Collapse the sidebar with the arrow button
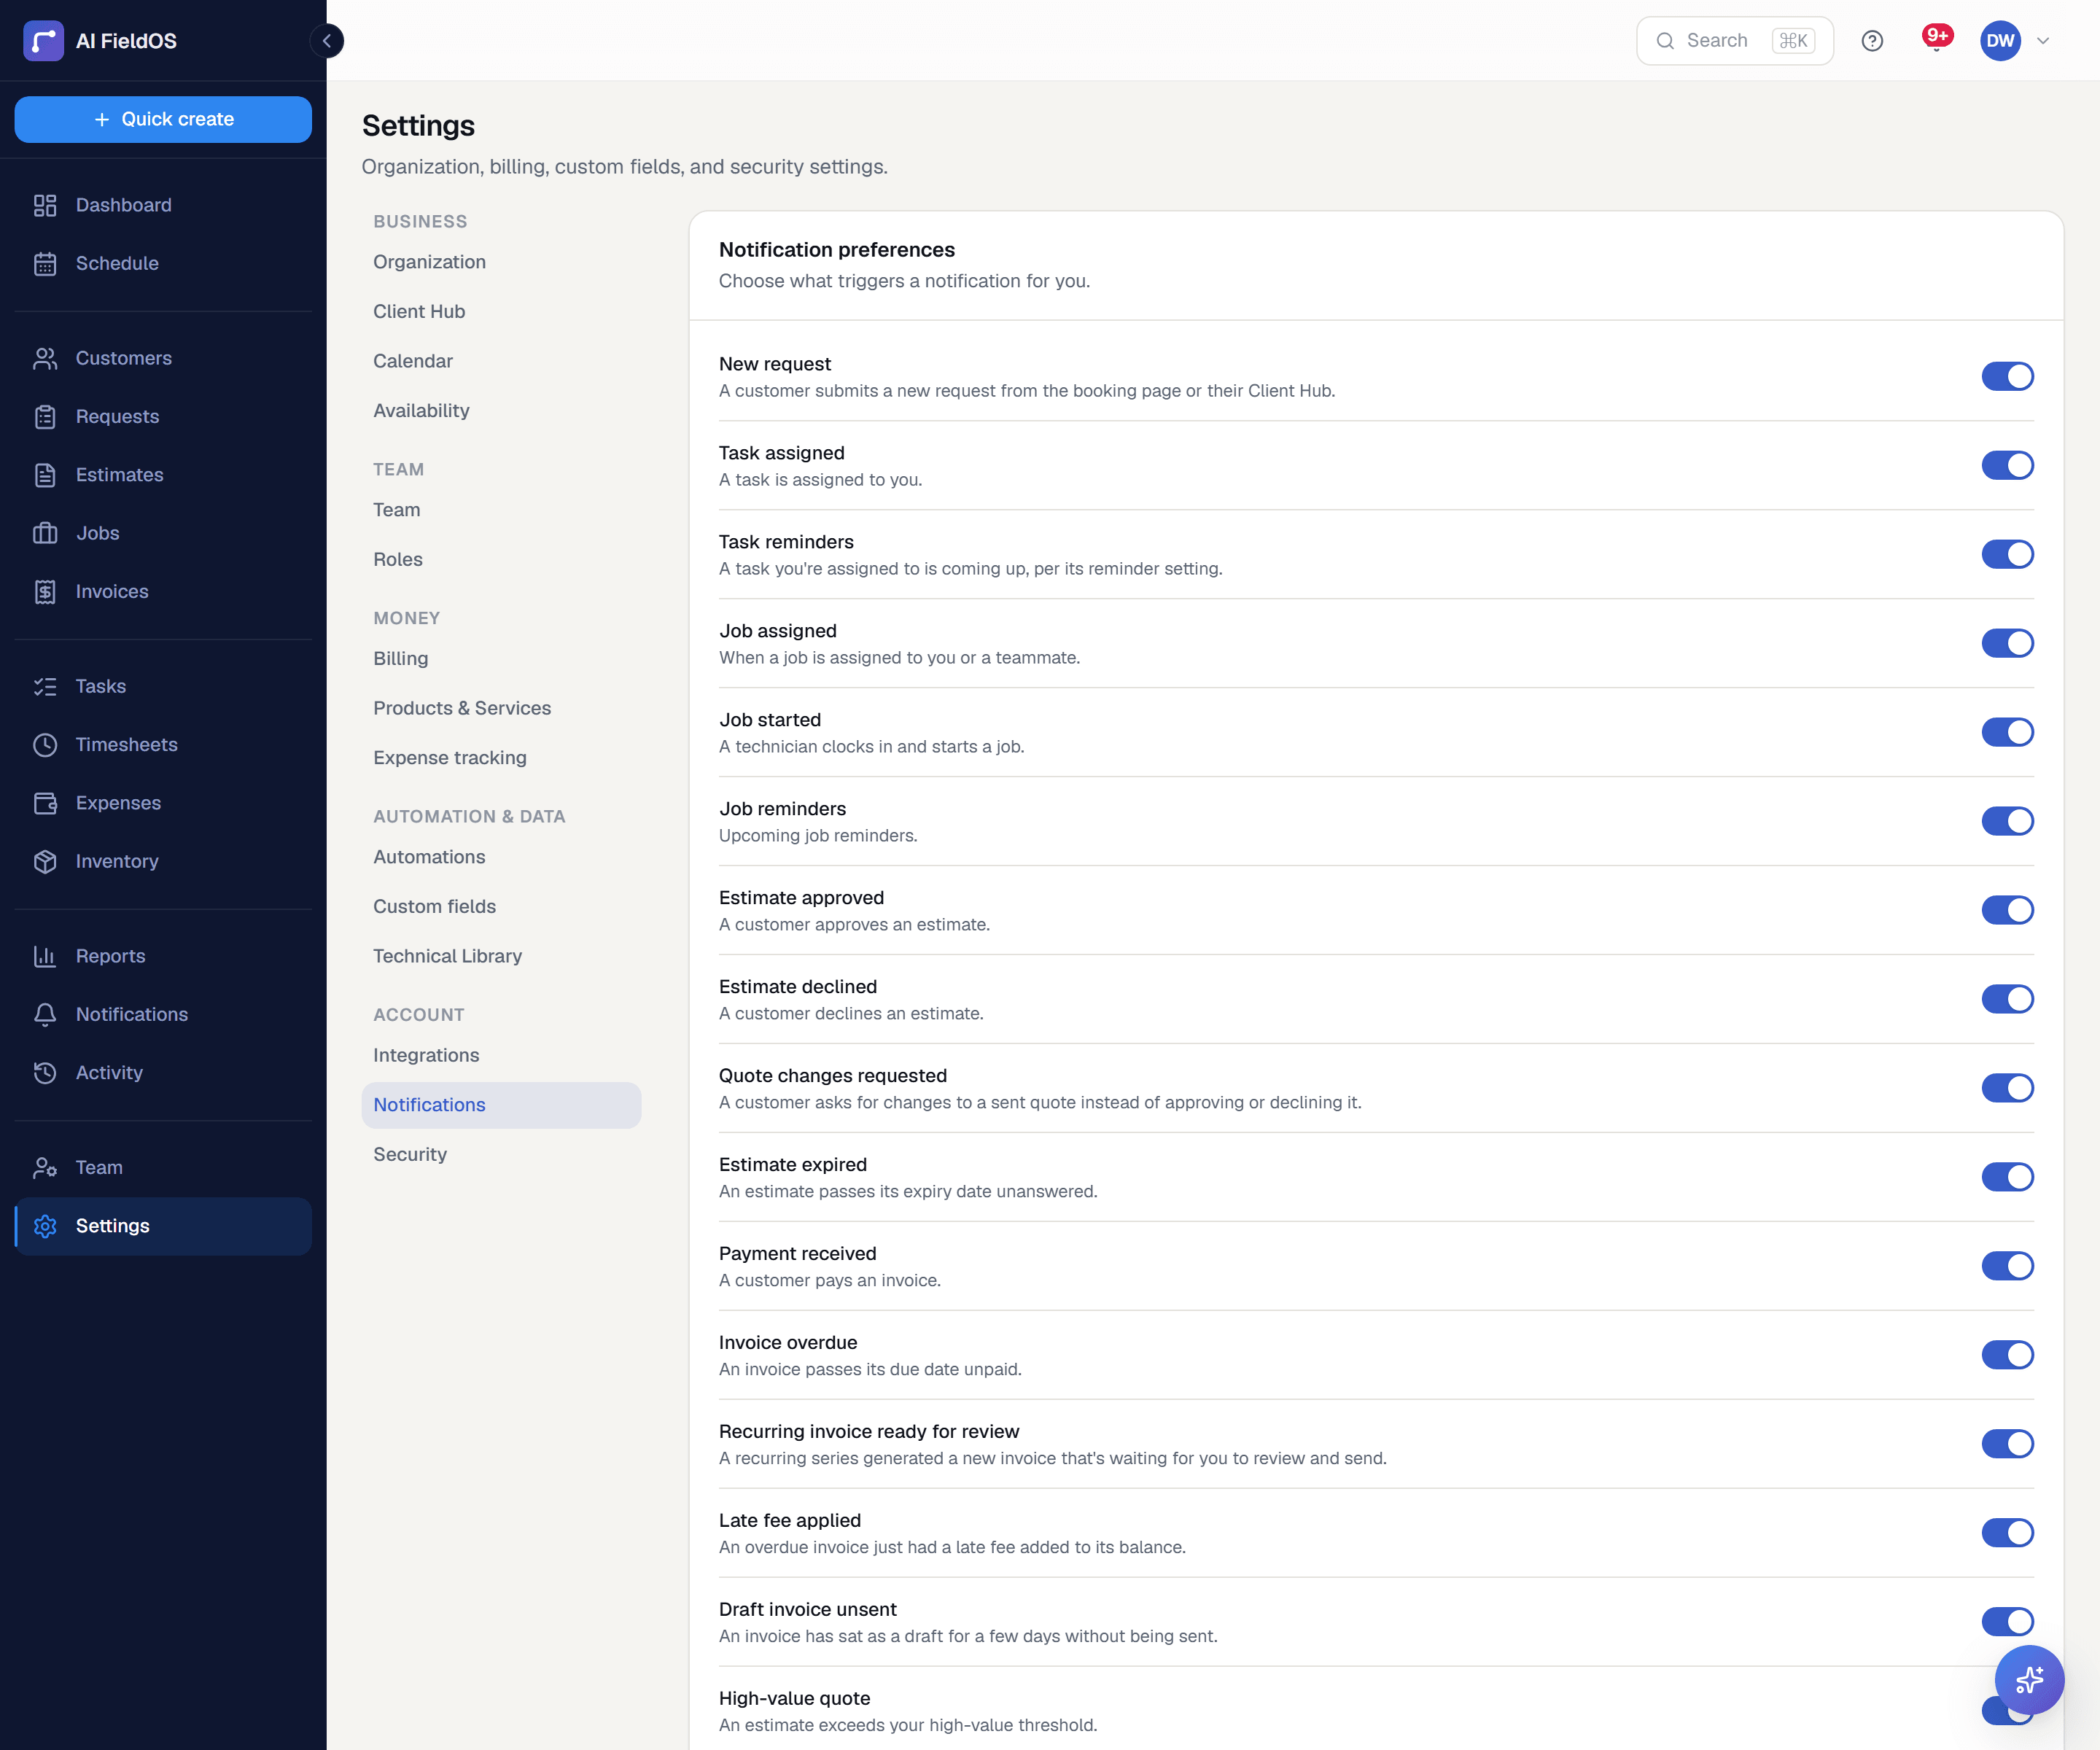 [327, 41]
